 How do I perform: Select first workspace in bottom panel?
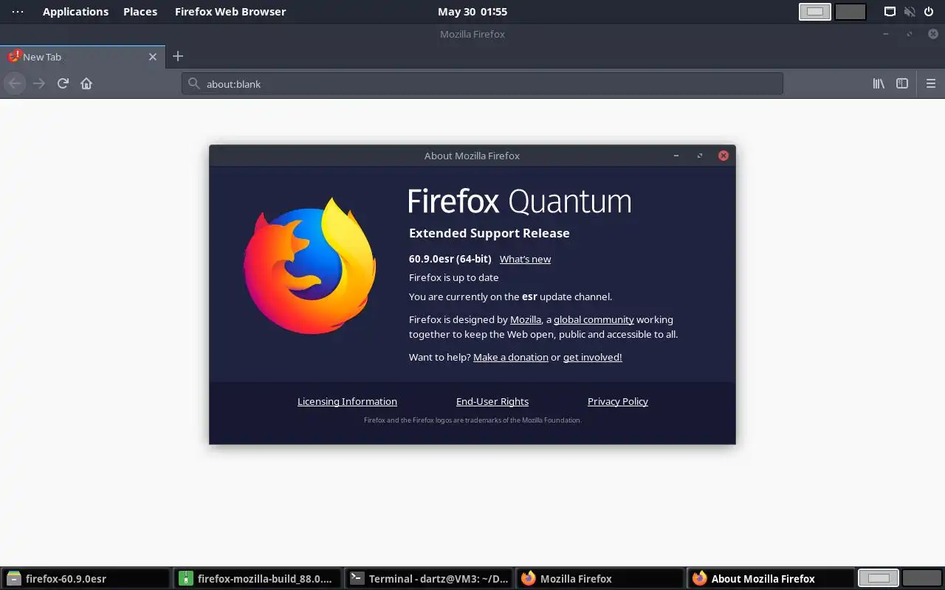pos(879,578)
